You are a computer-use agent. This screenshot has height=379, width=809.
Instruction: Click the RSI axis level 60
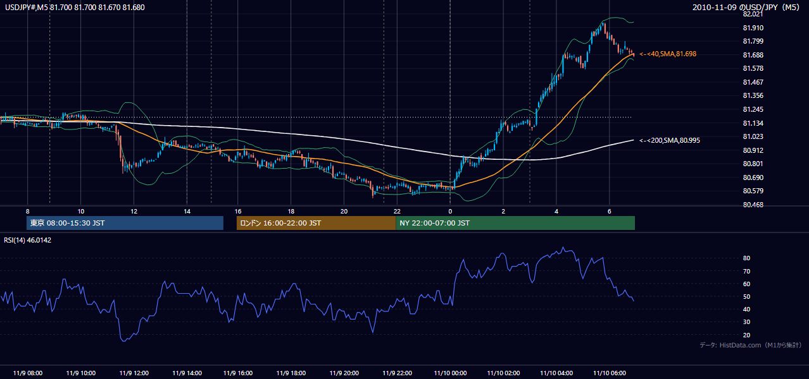coord(747,284)
